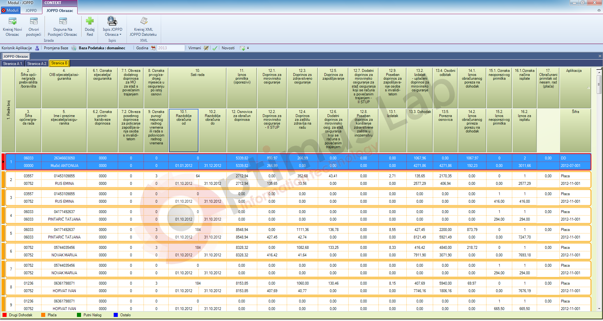
Task: Click Dopuna Na Postojeći Obrazac icon
Action: coord(63,21)
